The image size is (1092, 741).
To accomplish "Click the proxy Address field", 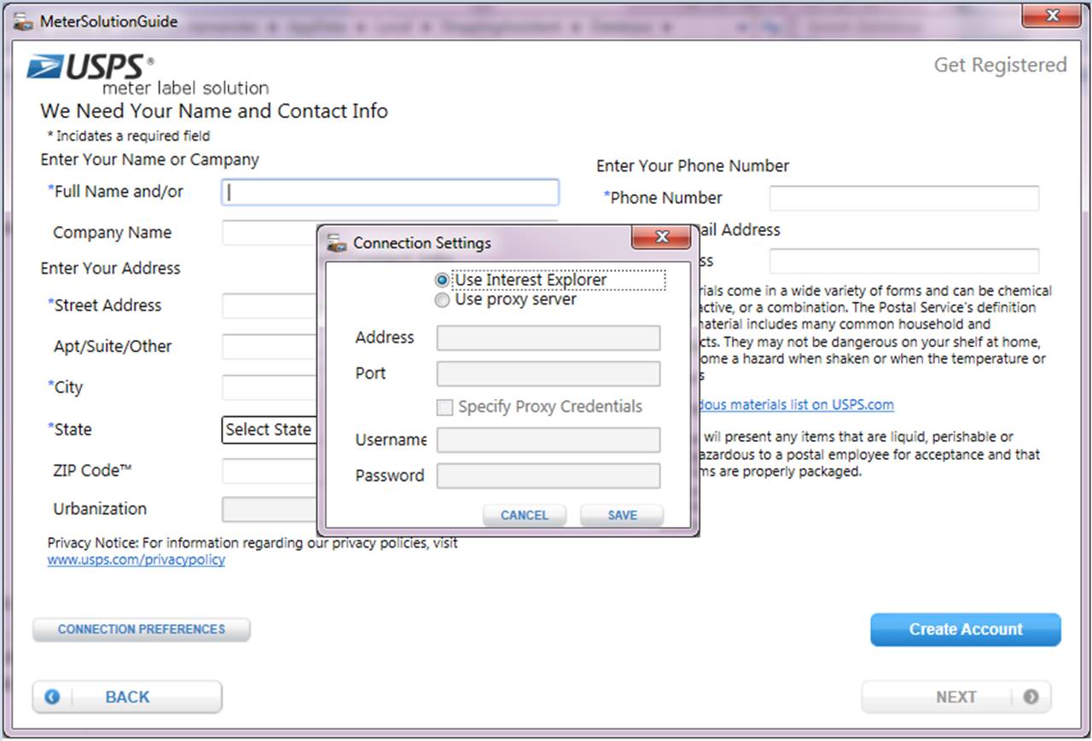I will (549, 338).
